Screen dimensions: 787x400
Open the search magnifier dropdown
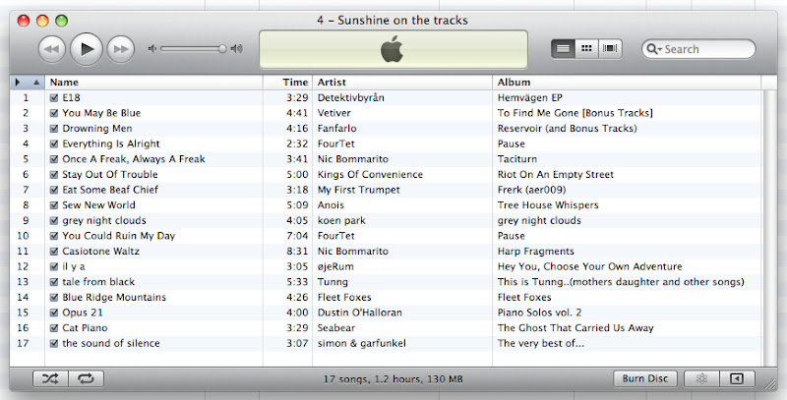(x=654, y=49)
